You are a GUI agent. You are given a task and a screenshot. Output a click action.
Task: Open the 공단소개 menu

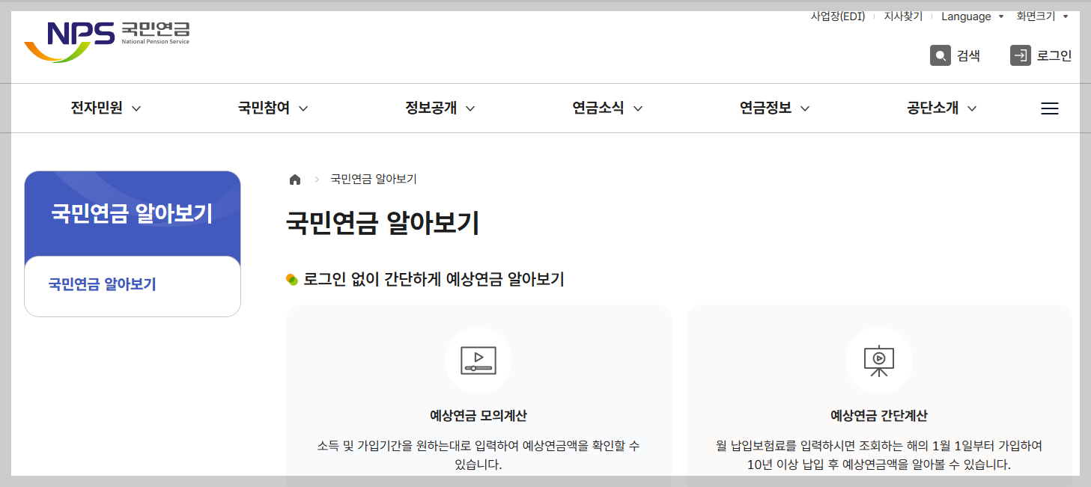tap(940, 108)
